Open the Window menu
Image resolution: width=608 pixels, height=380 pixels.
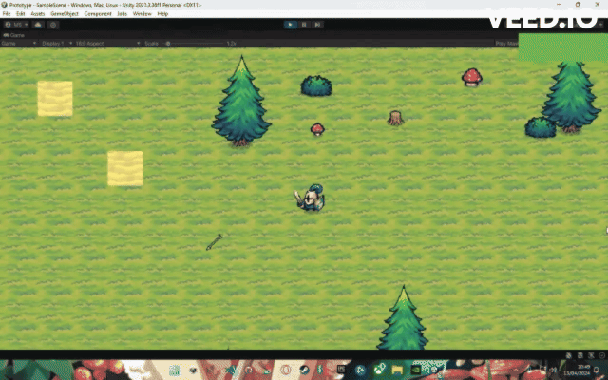(x=142, y=14)
